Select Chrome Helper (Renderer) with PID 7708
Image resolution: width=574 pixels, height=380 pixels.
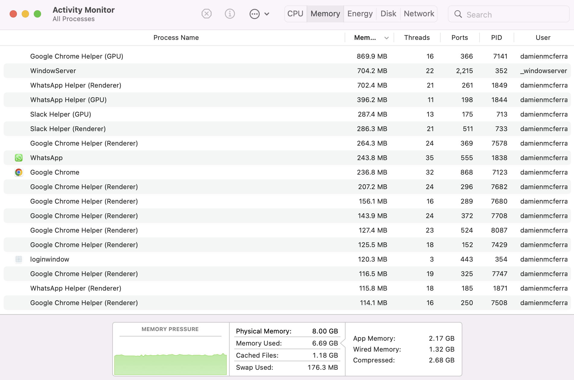287,216
